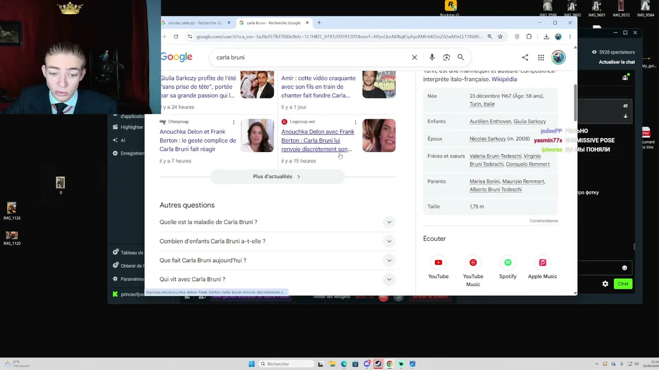Open the Rockstar Games desktop shortcut

point(450,7)
